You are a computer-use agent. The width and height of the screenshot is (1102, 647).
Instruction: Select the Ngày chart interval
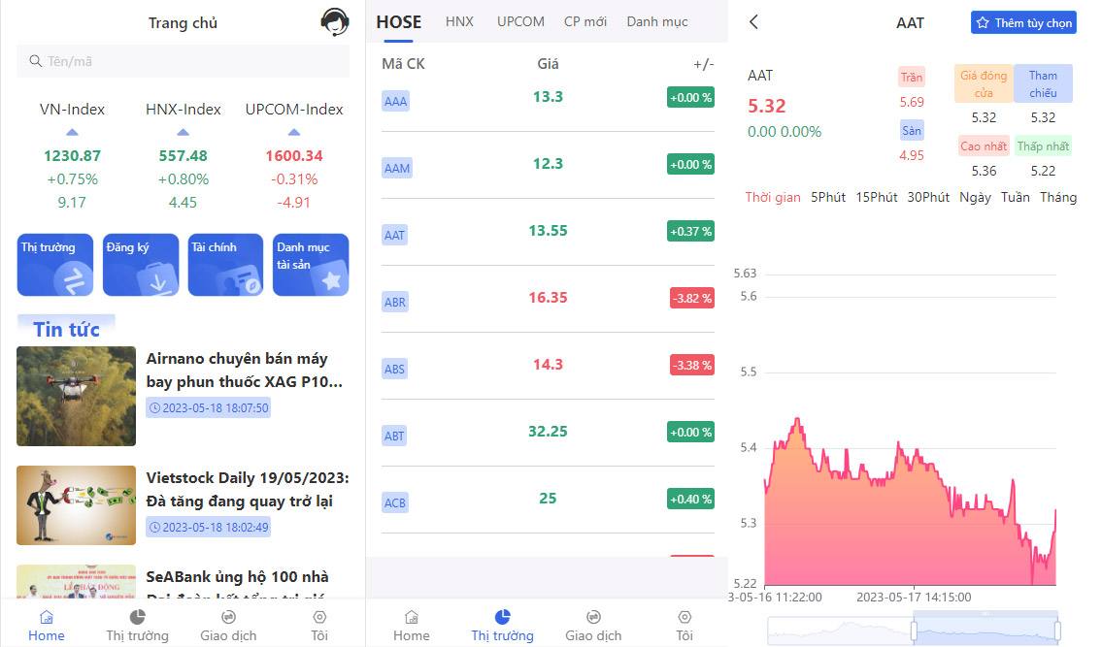975,197
